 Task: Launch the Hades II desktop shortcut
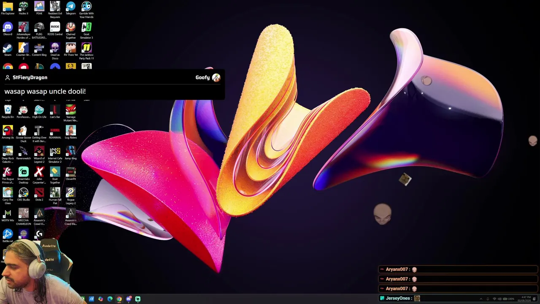(24, 8)
